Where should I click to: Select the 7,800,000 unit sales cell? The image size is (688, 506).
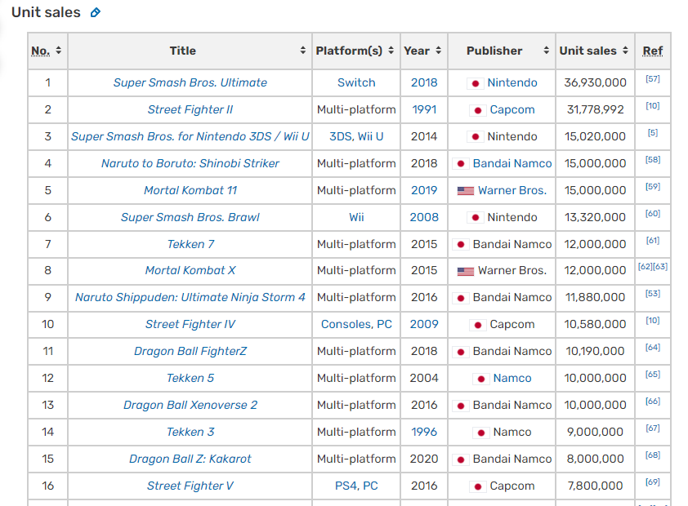(595, 486)
